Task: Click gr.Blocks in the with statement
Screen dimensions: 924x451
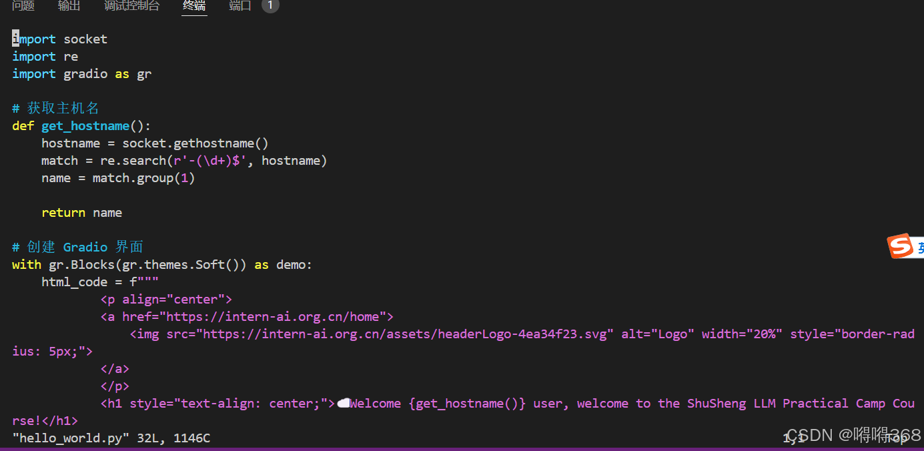Action: click(81, 264)
